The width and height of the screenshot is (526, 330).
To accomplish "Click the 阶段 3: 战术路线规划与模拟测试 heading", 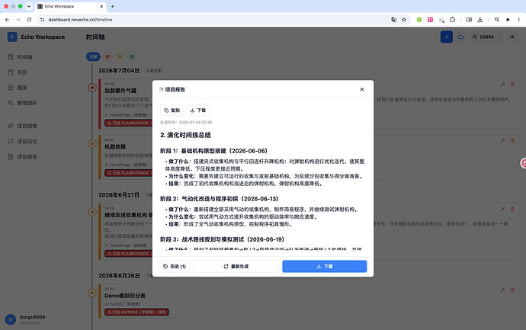I will tap(222, 239).
